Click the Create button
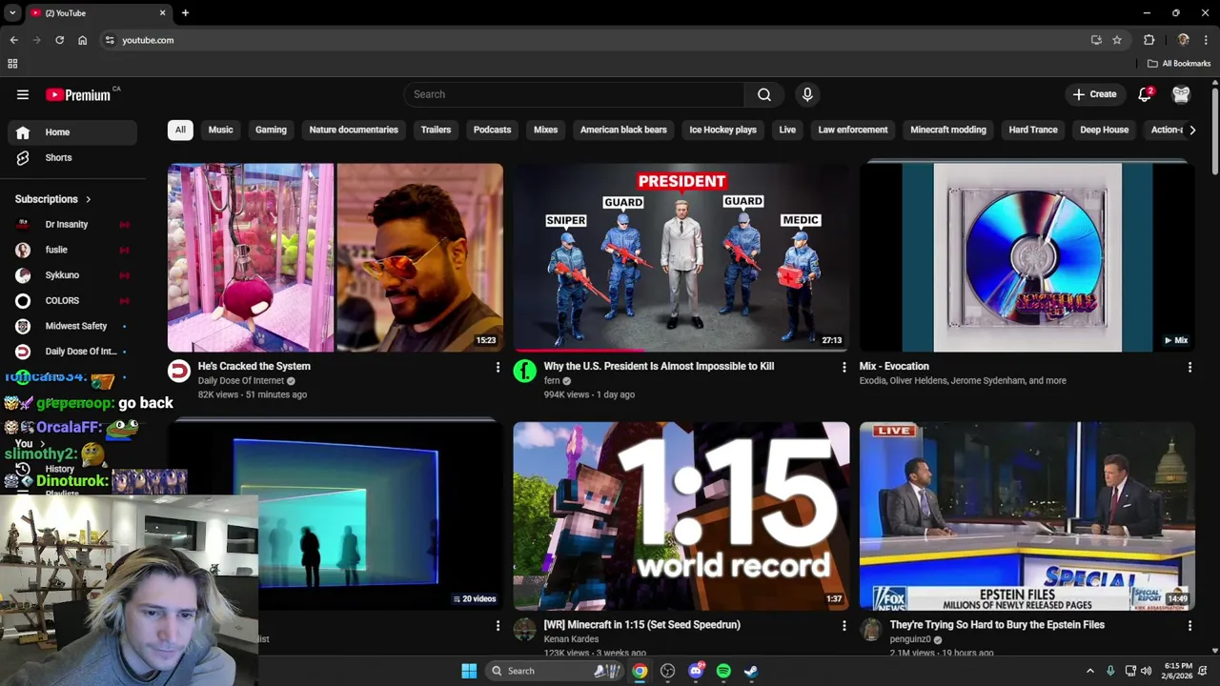1220x686 pixels. coord(1094,94)
